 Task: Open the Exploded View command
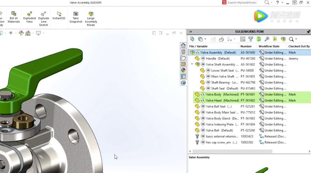29,17
